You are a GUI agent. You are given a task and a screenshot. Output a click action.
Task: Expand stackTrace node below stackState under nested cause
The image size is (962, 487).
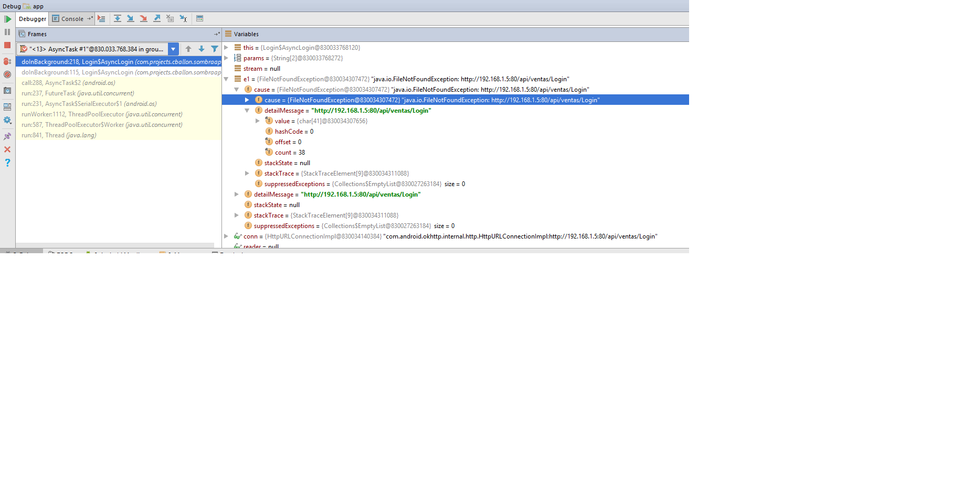(247, 173)
